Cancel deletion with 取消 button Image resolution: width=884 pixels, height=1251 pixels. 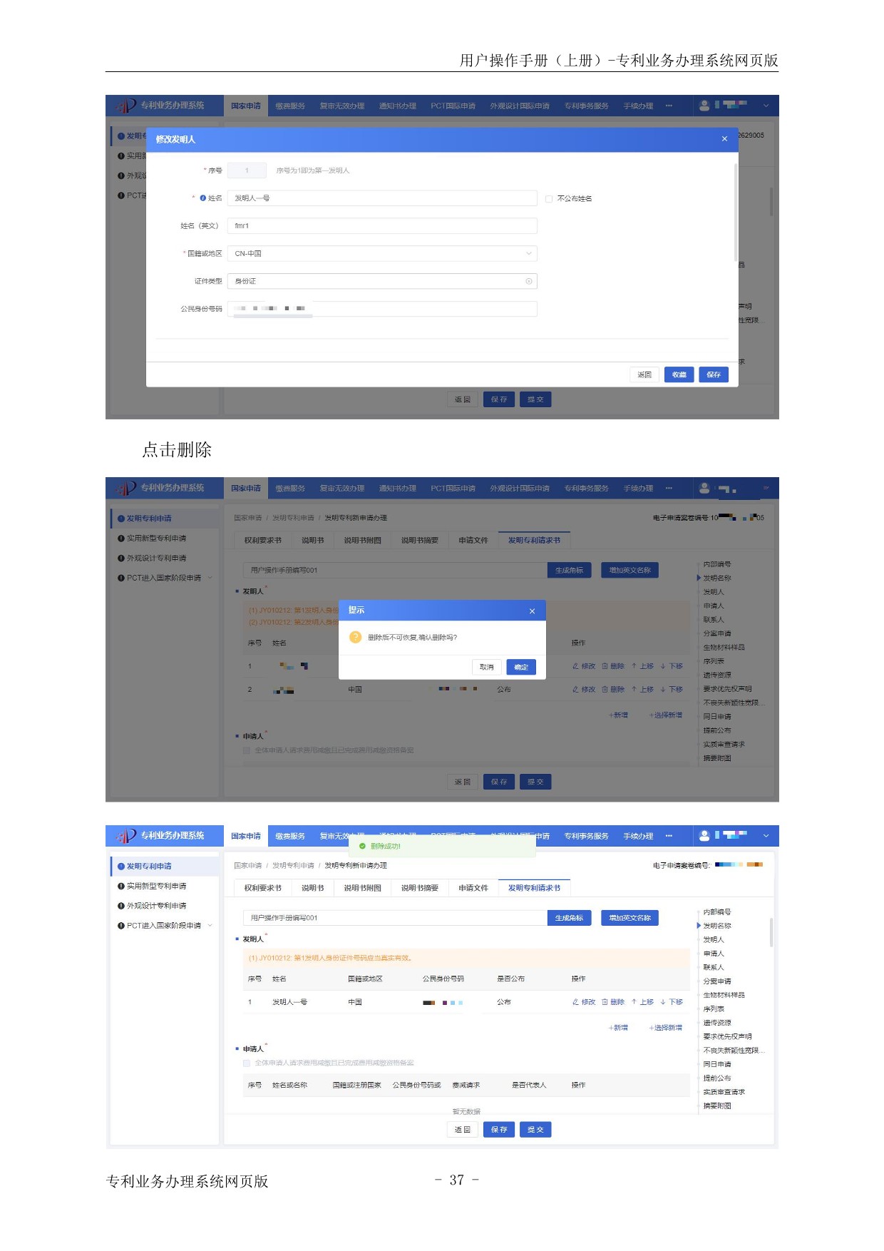coord(486,667)
